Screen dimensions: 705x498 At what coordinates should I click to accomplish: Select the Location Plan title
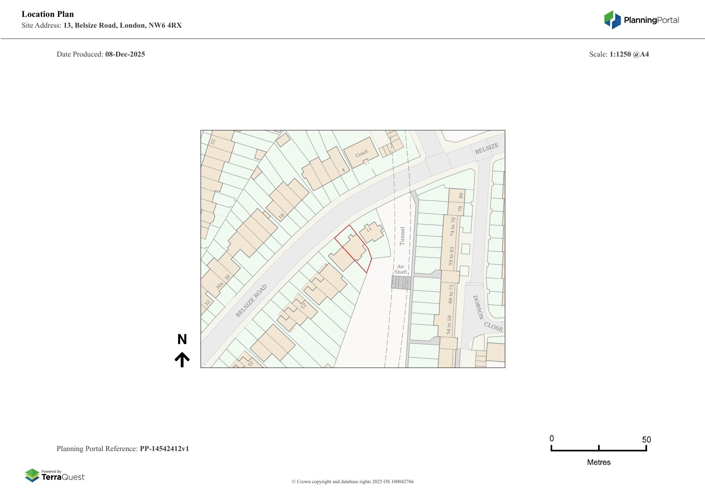(x=47, y=14)
